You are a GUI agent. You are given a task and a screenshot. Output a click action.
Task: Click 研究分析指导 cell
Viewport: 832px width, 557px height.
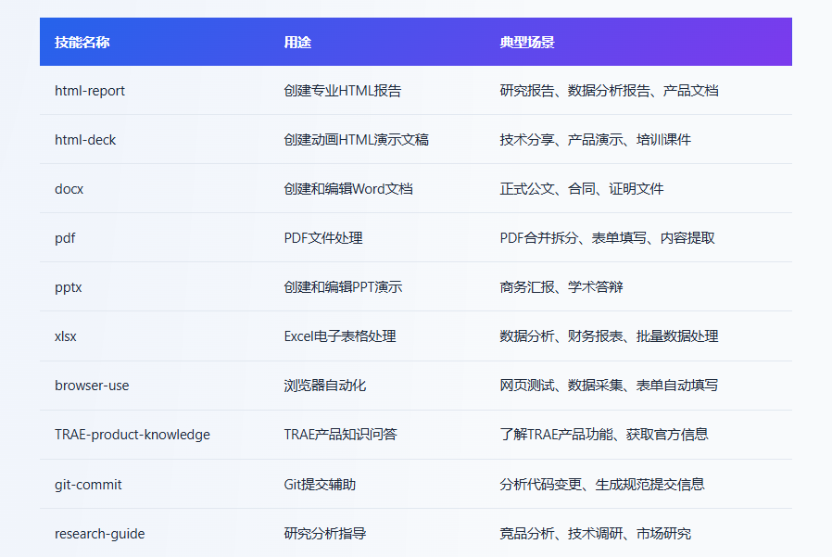(325, 534)
